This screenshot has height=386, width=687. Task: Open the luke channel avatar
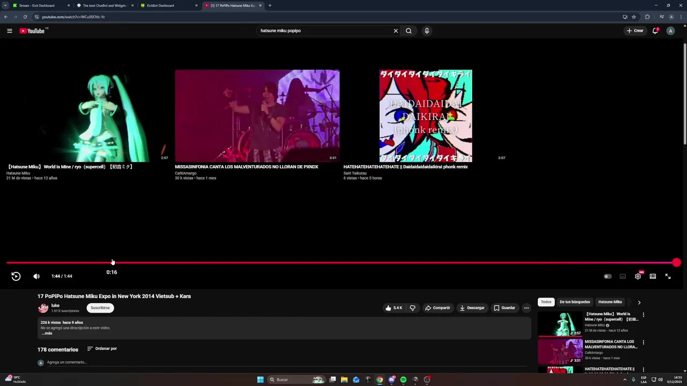pos(43,308)
